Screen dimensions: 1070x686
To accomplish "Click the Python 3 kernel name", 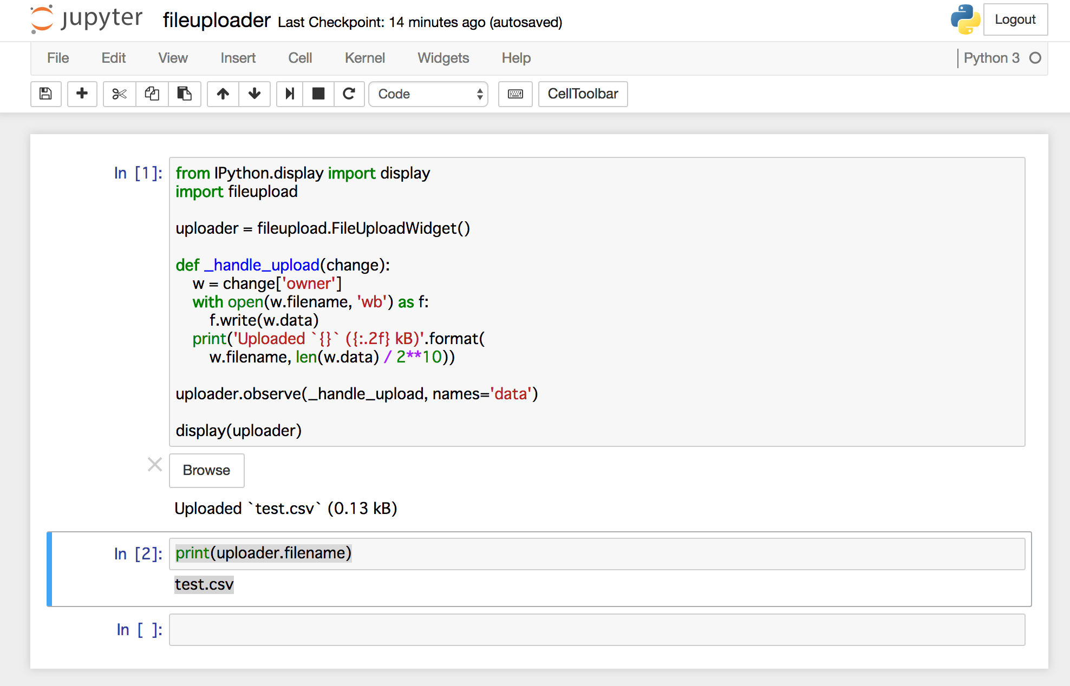I will (991, 58).
